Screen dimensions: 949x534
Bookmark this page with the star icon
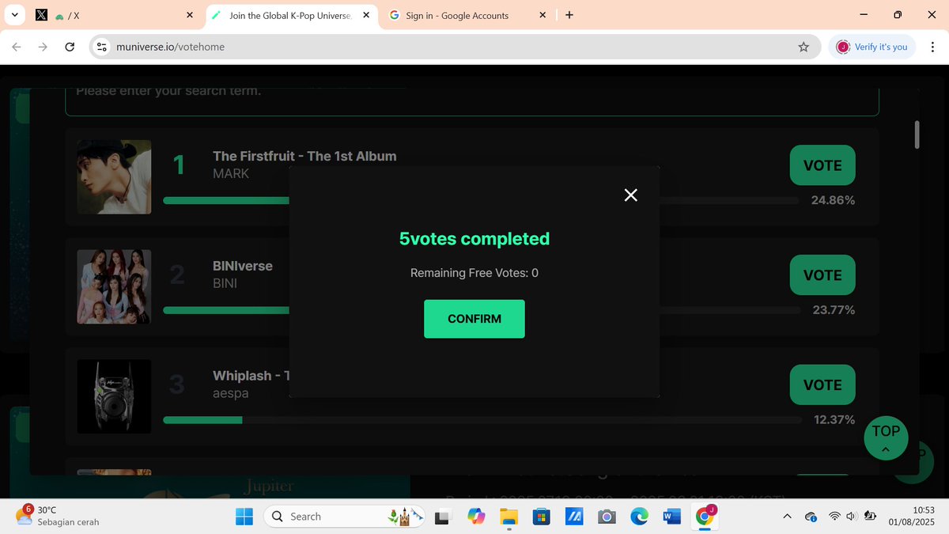(x=803, y=47)
